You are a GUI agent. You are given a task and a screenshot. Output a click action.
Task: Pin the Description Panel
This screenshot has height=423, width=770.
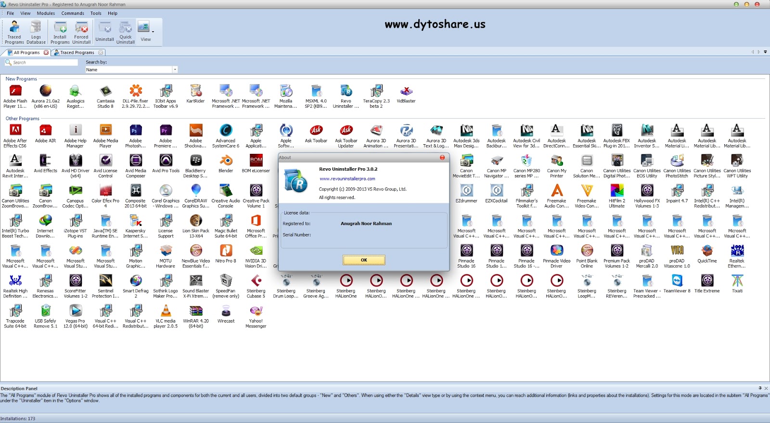[760, 388]
